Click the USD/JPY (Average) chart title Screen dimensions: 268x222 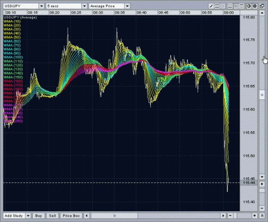click(20, 17)
